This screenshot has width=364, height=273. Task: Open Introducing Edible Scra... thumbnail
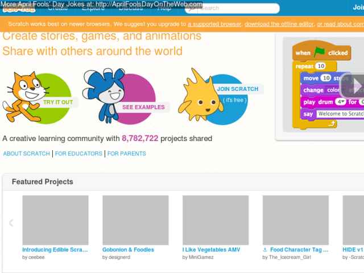55,220
